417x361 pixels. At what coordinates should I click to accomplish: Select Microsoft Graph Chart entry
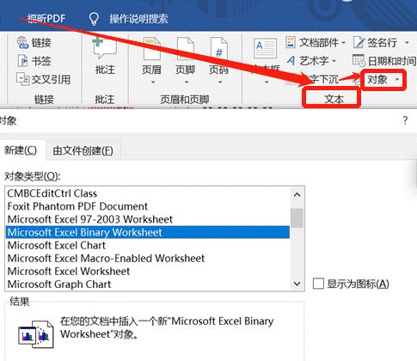(148, 284)
